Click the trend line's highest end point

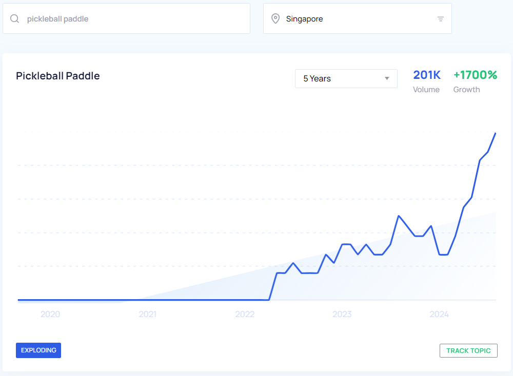point(495,133)
